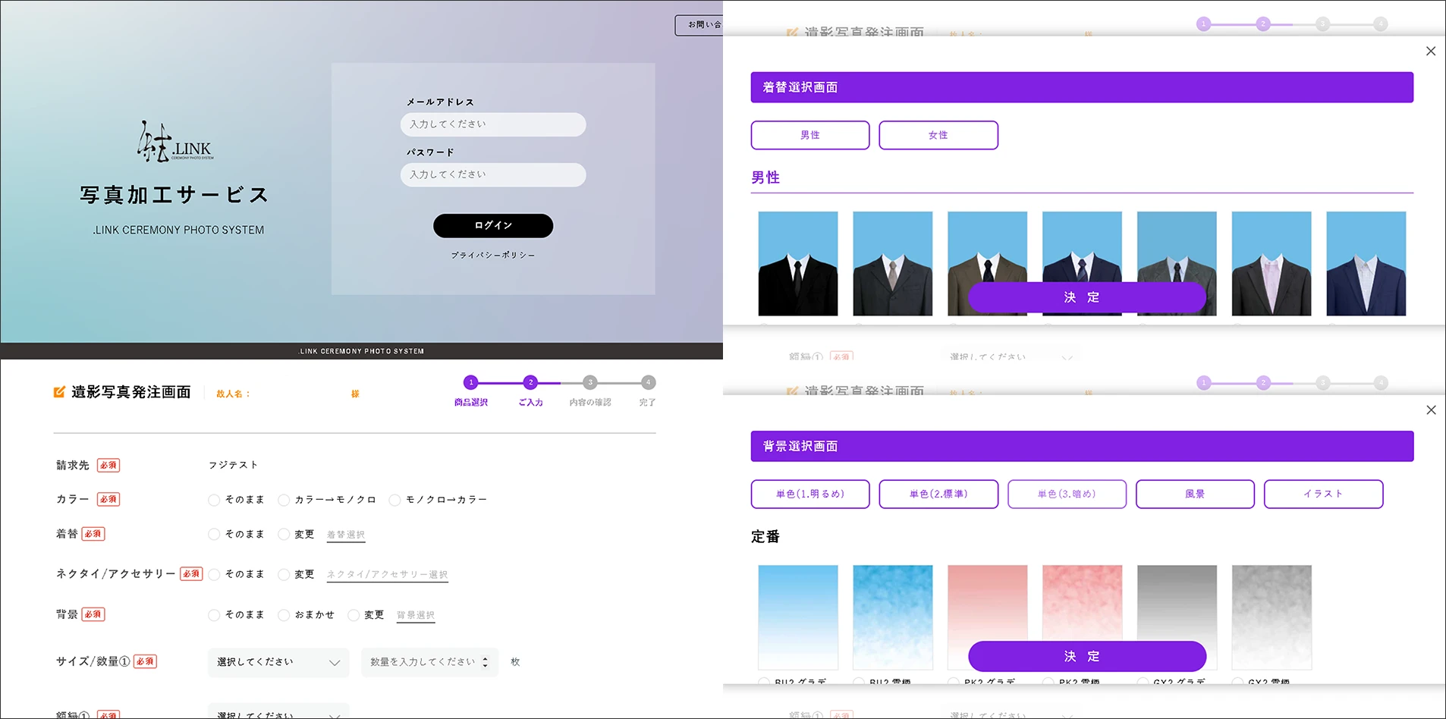
Task: Click the quantity stepper arrows
Action: 486,662
